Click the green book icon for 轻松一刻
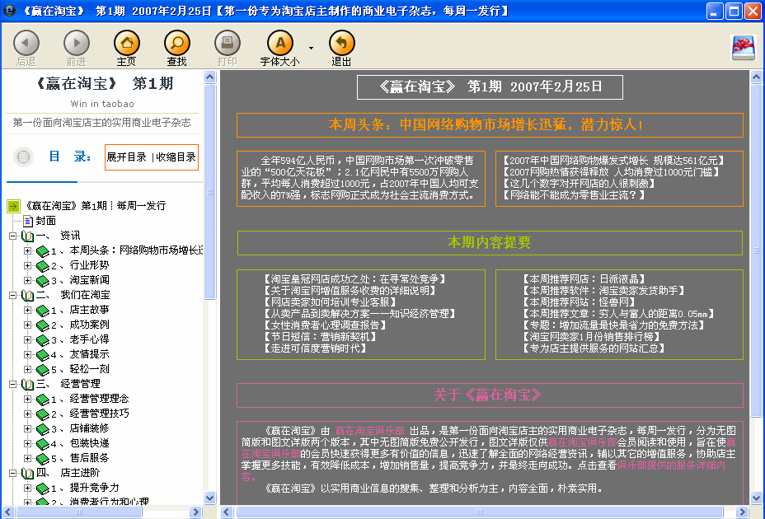The width and height of the screenshot is (765, 519). pos(43,370)
